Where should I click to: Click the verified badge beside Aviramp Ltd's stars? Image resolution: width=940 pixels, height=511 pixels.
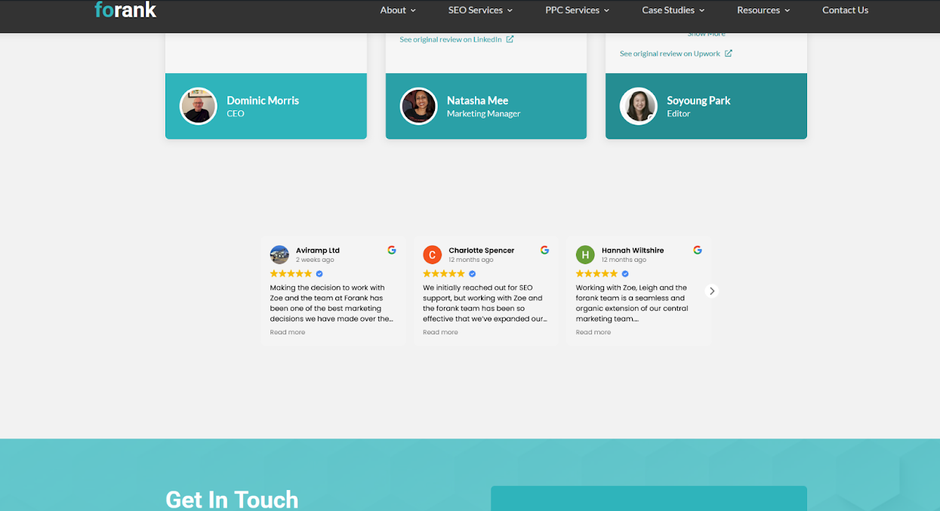319,274
